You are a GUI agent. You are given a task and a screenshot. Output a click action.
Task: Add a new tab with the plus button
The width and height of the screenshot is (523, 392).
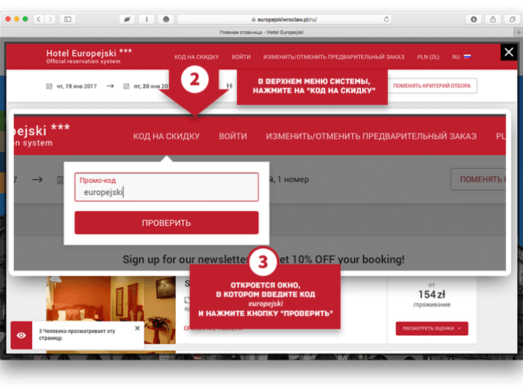(x=518, y=32)
